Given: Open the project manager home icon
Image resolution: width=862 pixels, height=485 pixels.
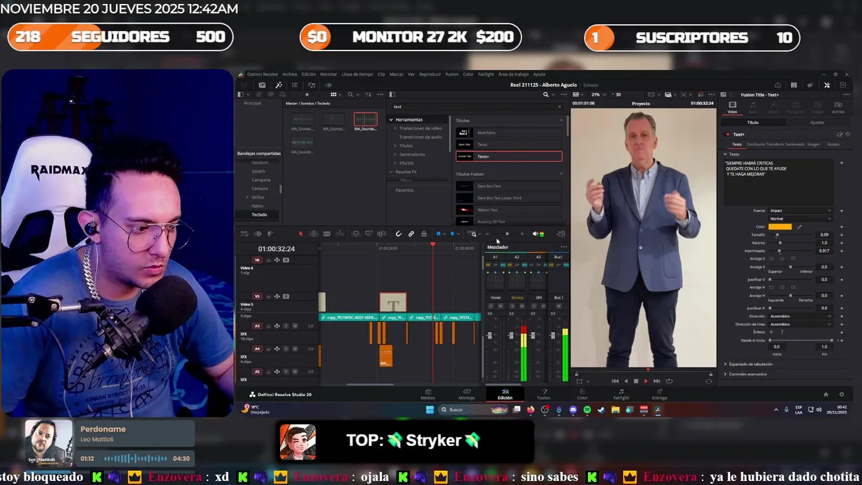Looking at the screenshot, I should coord(826,394).
